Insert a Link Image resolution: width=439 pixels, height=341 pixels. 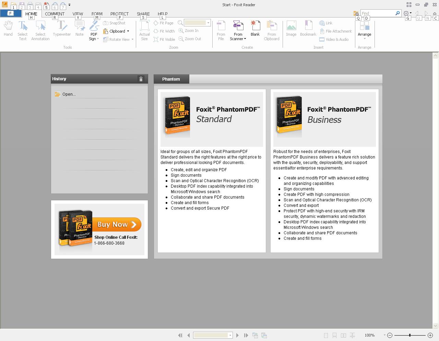(326, 23)
